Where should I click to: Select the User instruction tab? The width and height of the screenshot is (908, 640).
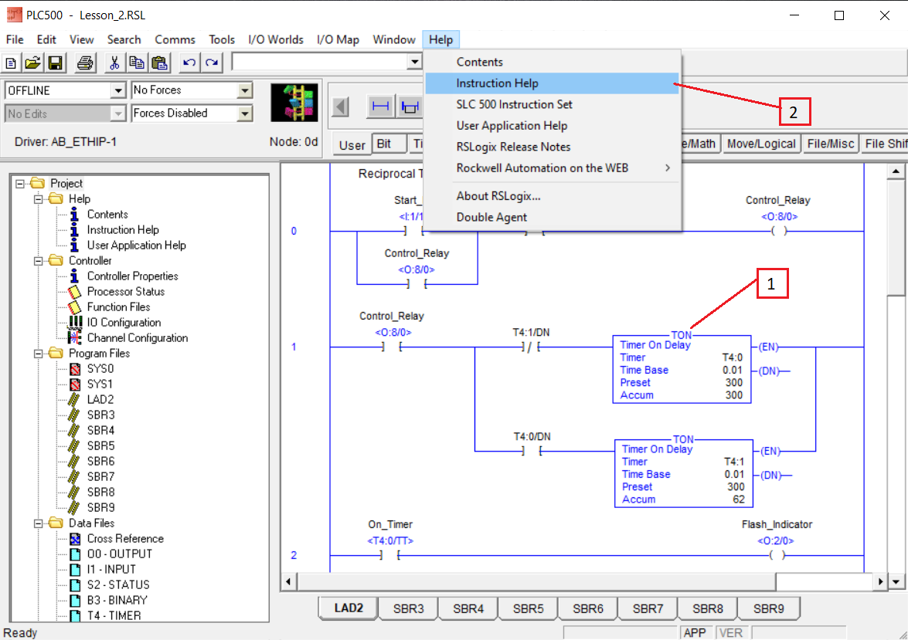[352, 144]
